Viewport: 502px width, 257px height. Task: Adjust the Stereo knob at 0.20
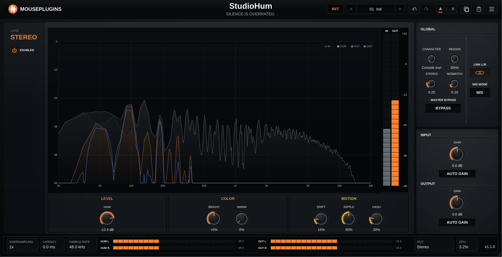[x=431, y=83]
